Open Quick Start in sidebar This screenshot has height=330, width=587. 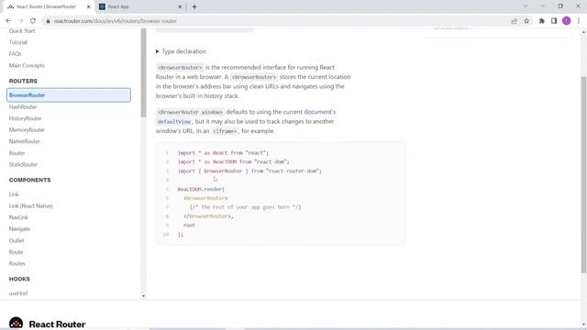tap(22, 30)
